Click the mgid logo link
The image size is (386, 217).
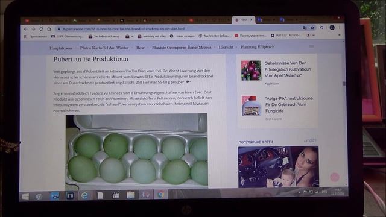311,140
